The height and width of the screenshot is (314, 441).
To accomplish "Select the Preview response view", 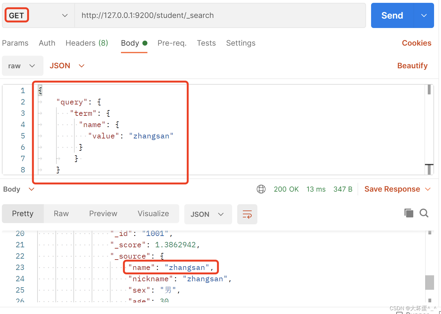I will pos(103,214).
